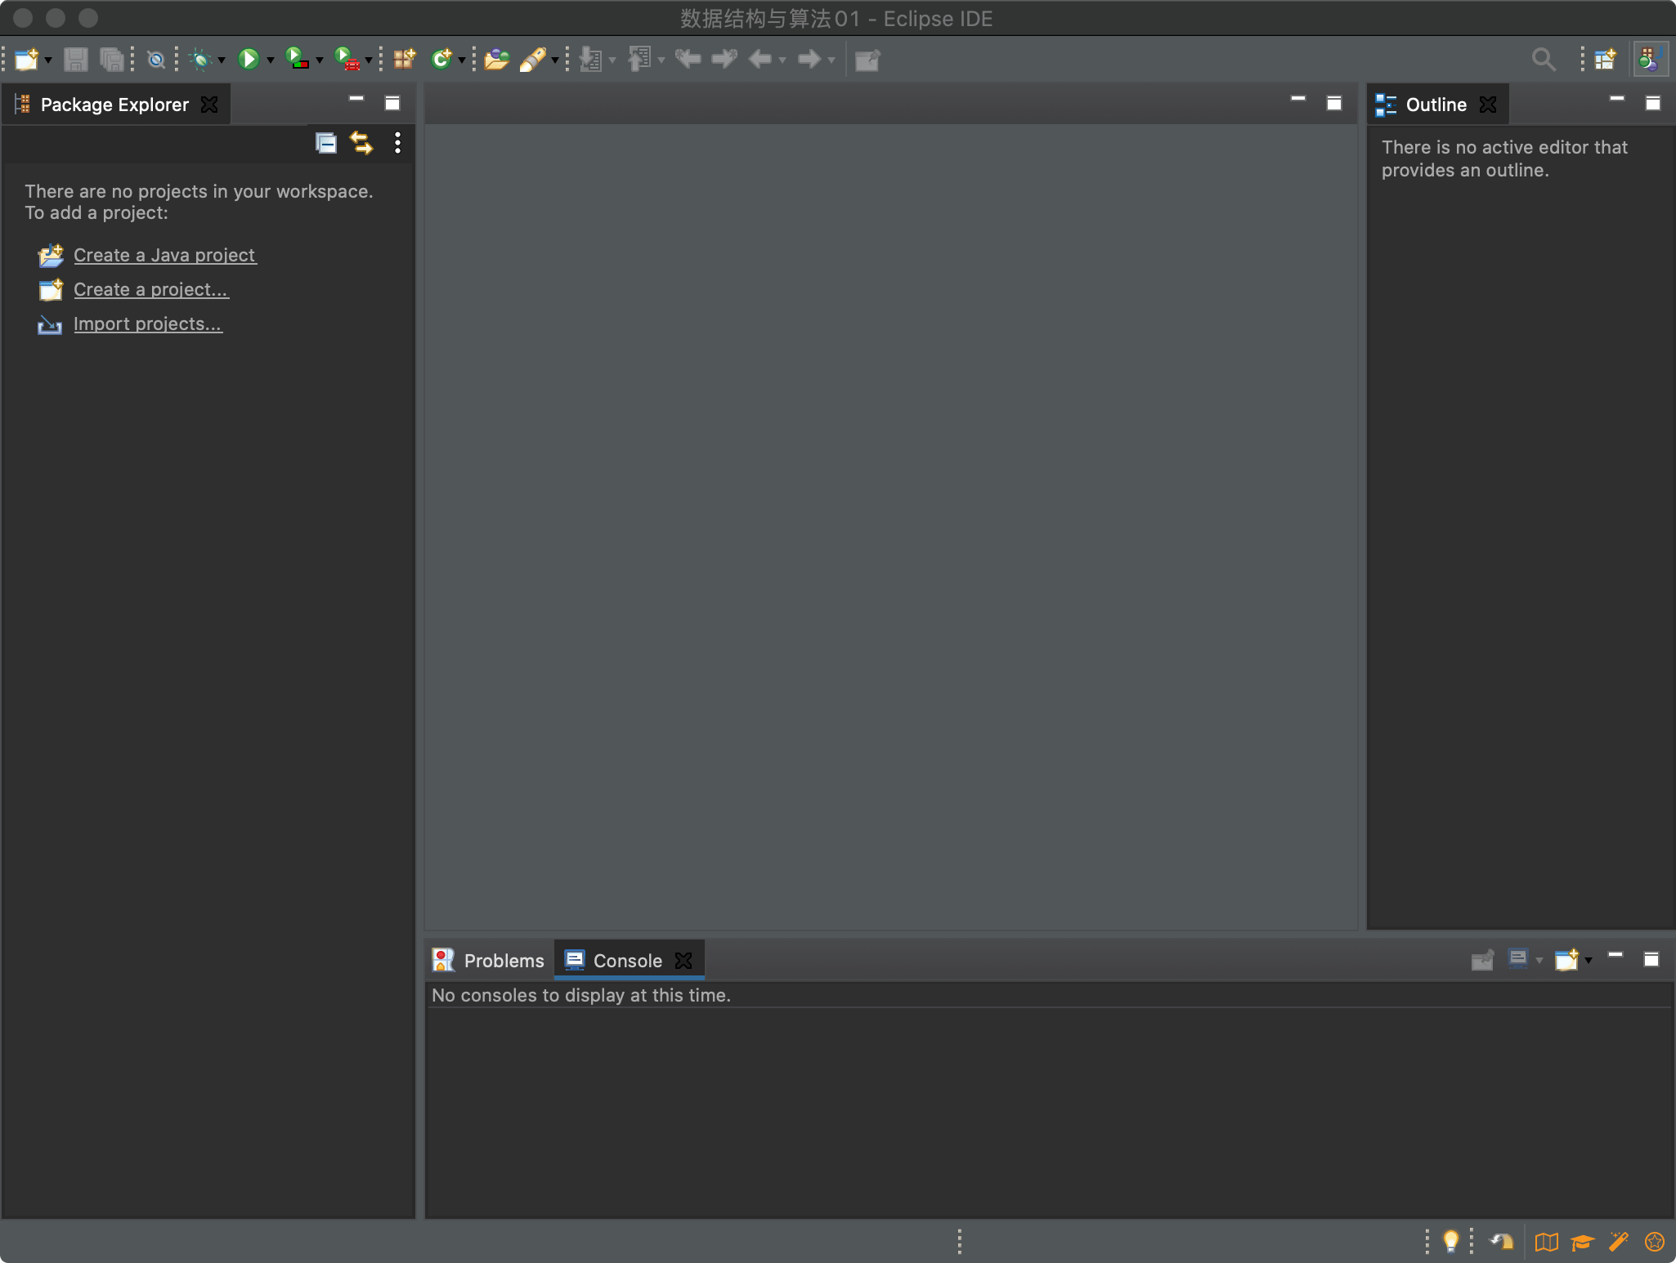This screenshot has height=1263, width=1676.
Task: Open the Open Console dropdown arrow
Action: [x=1589, y=961]
